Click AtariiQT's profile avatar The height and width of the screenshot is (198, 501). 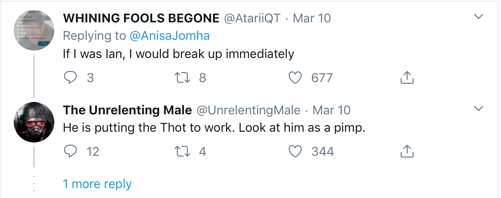point(34,30)
